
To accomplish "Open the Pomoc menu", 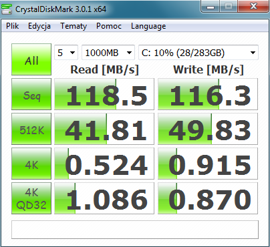I will (x=109, y=26).
